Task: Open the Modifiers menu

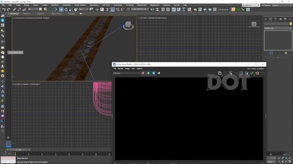Action: coord(55,5)
